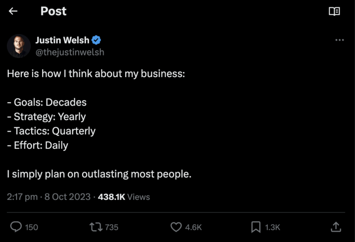Click the 4.6K likes count
Image resolution: width=355 pixels, height=242 pixels.
pyautogui.click(x=194, y=227)
